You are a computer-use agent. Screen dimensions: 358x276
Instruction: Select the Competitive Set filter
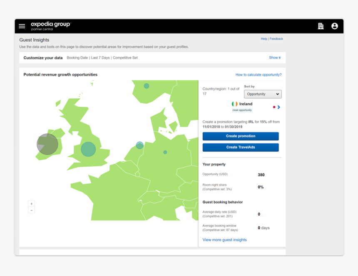tap(126, 58)
